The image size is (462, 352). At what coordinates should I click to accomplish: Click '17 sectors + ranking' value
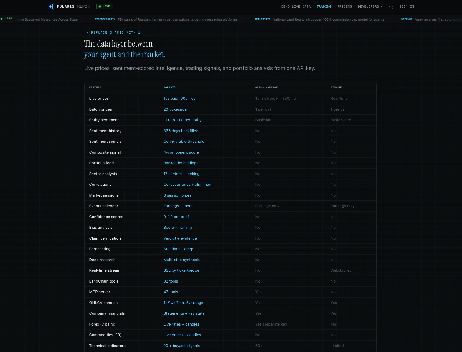[x=181, y=174]
